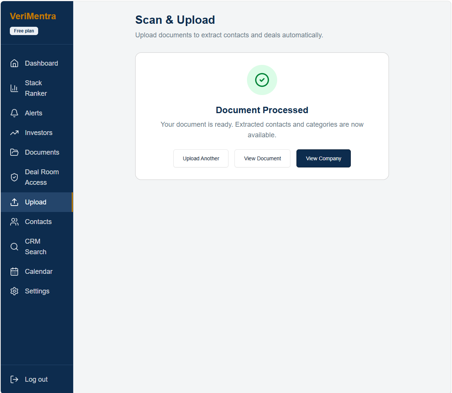
Task: Click the Stack Ranker bar chart icon
Action: tap(14, 88)
